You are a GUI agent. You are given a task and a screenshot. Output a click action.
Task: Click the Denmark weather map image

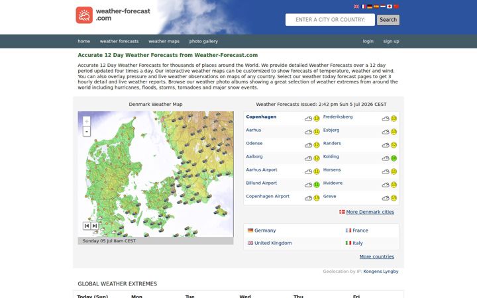[x=156, y=174]
